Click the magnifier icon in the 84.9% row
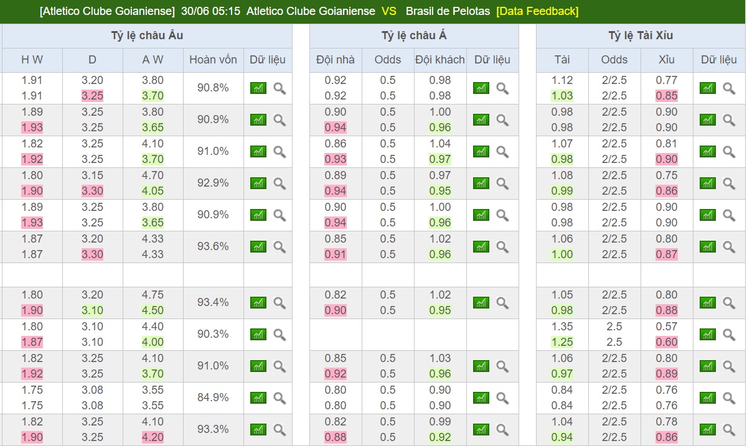 pyautogui.click(x=280, y=398)
